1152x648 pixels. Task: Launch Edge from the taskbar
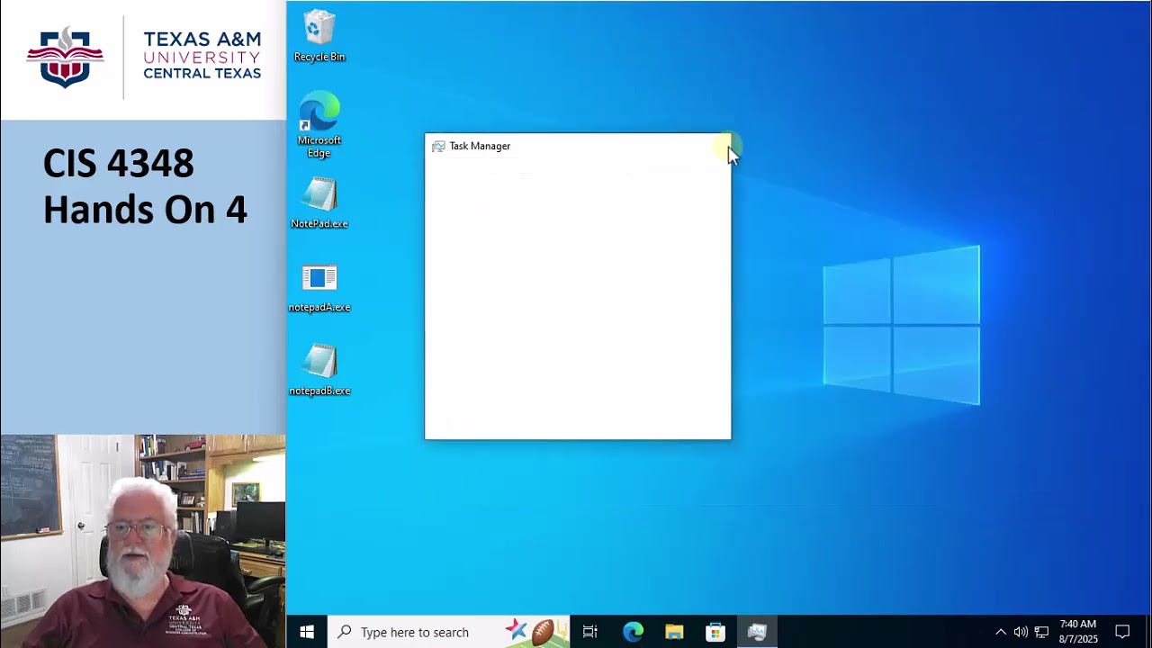tap(633, 632)
